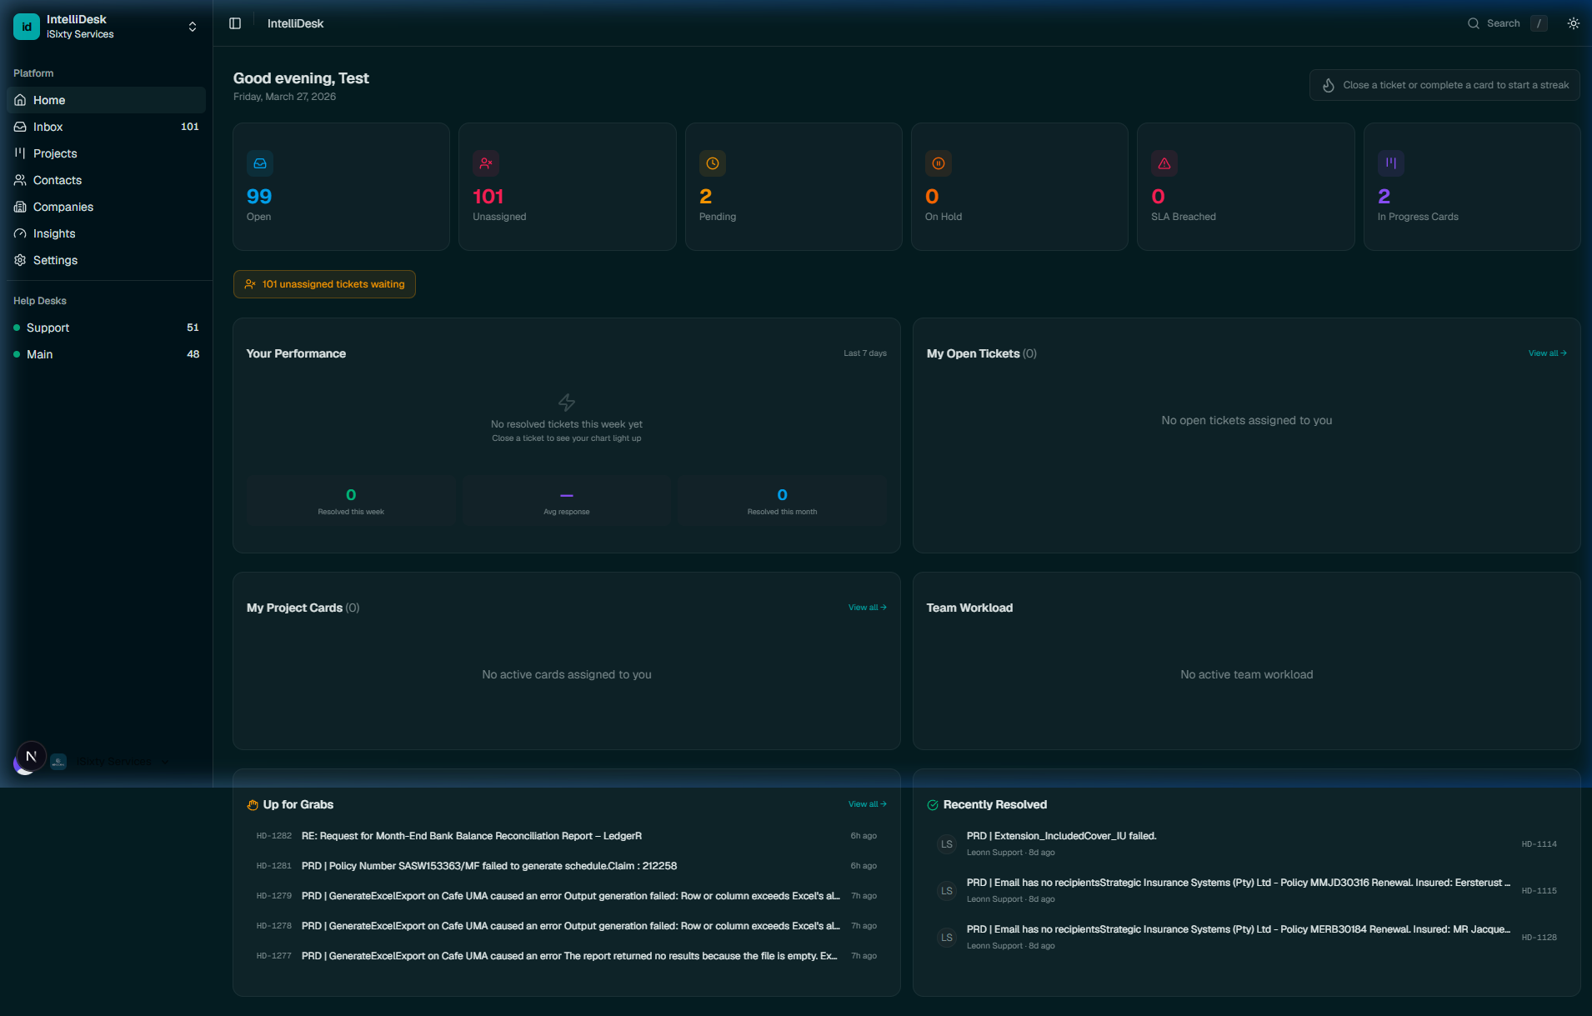Image resolution: width=1592 pixels, height=1016 pixels.
Task: Collapse the sidebar panel
Action: point(235,23)
